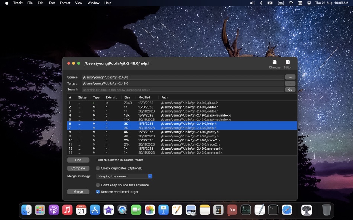353x220 pixels.
Task: Open Finder from the dock
Action: (26, 210)
